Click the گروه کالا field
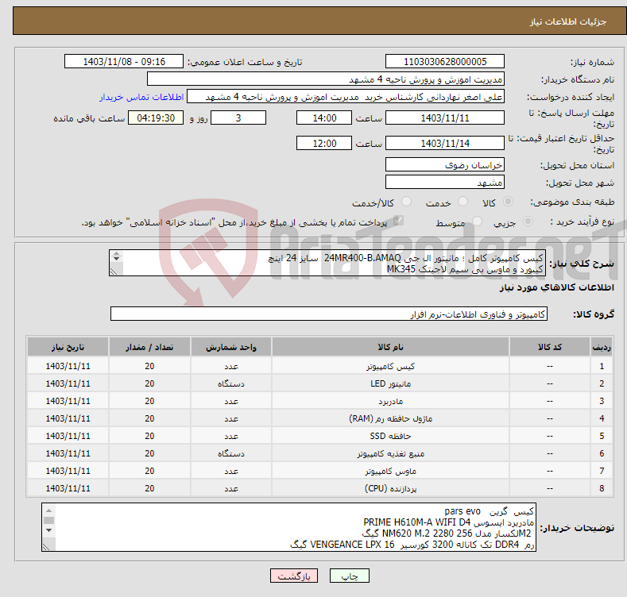The height and width of the screenshot is (597, 627). [329, 315]
